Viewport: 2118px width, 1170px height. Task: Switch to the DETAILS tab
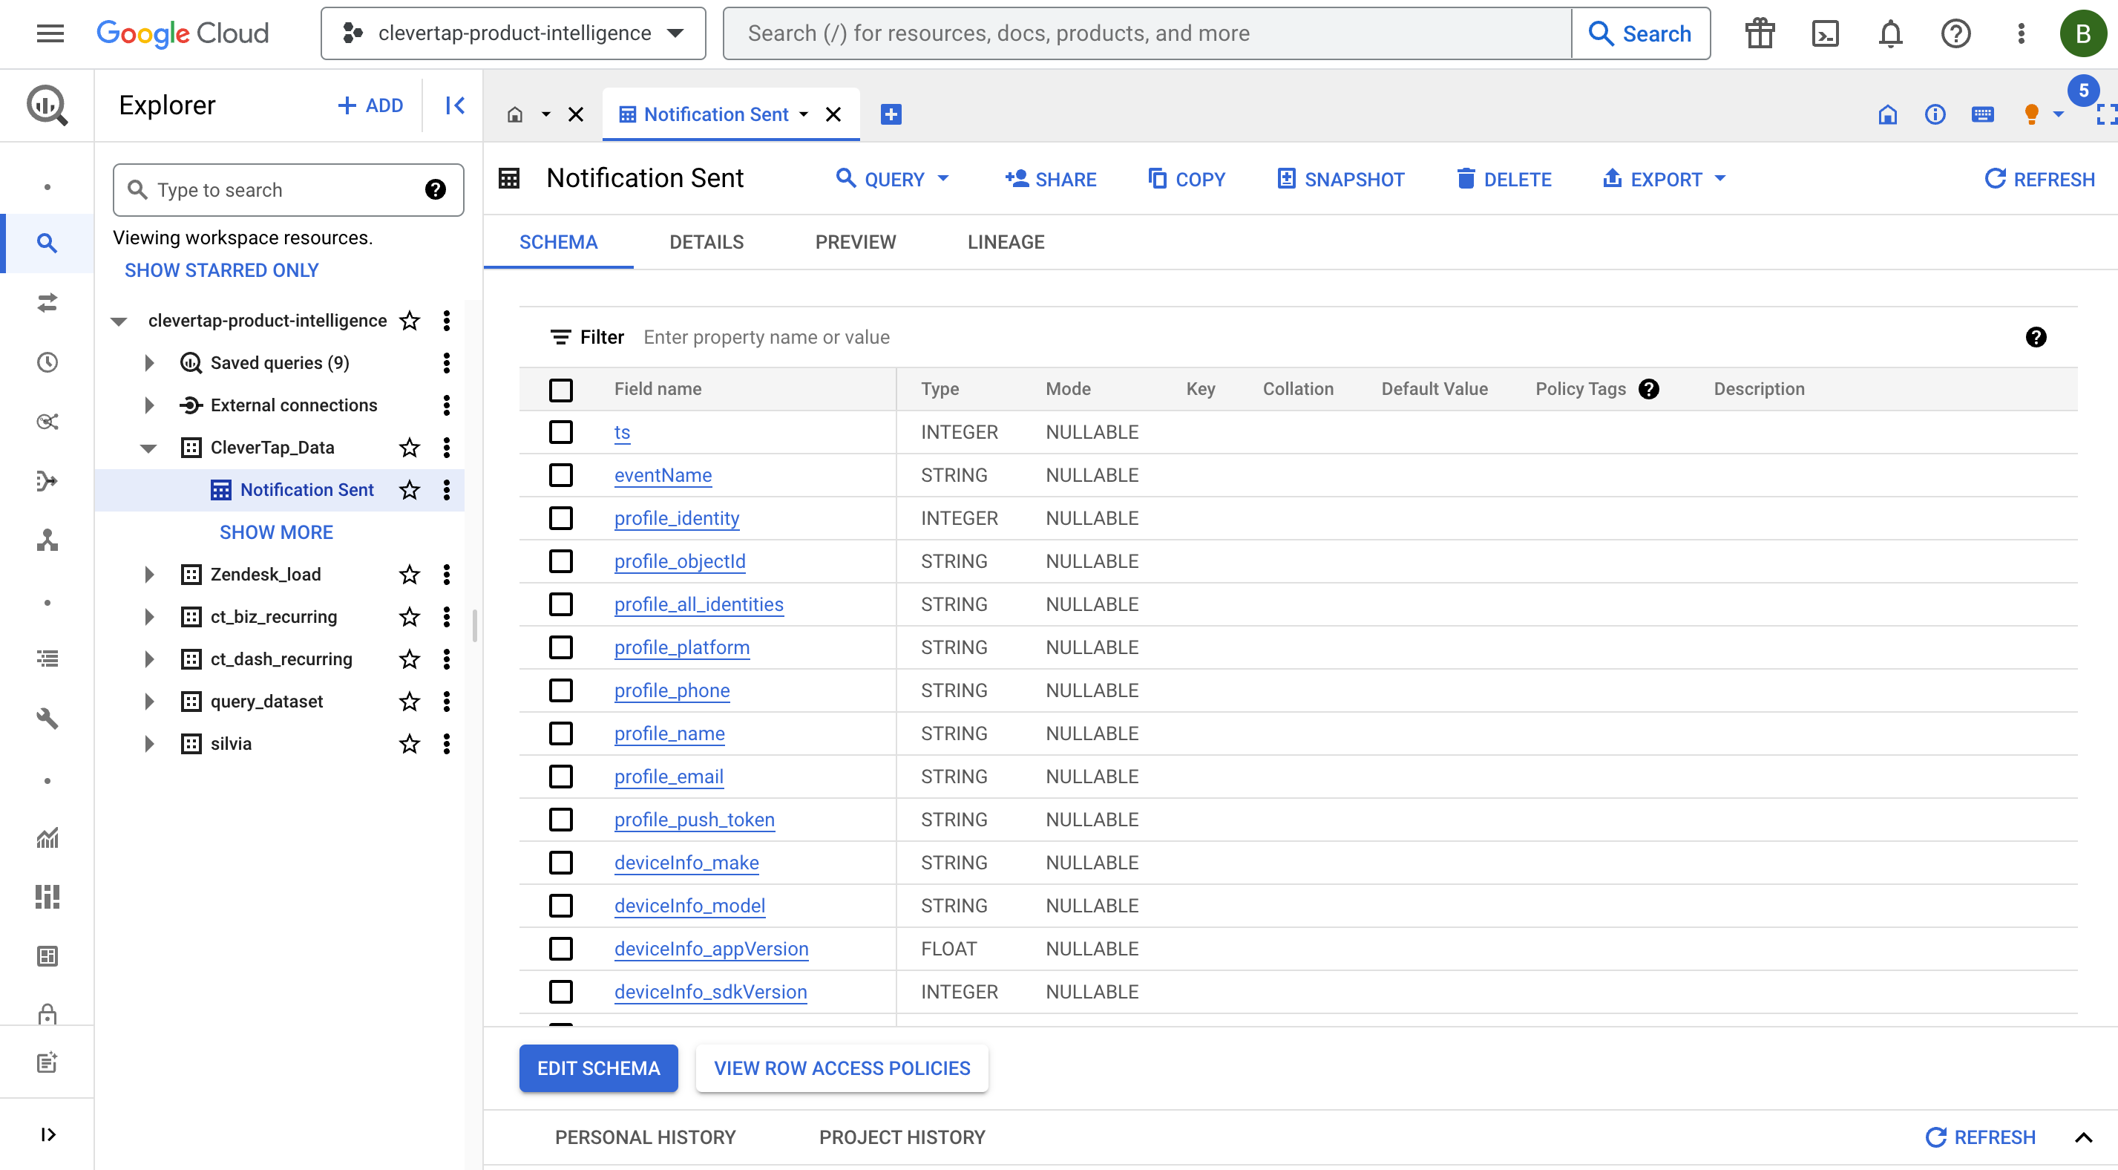[706, 241]
